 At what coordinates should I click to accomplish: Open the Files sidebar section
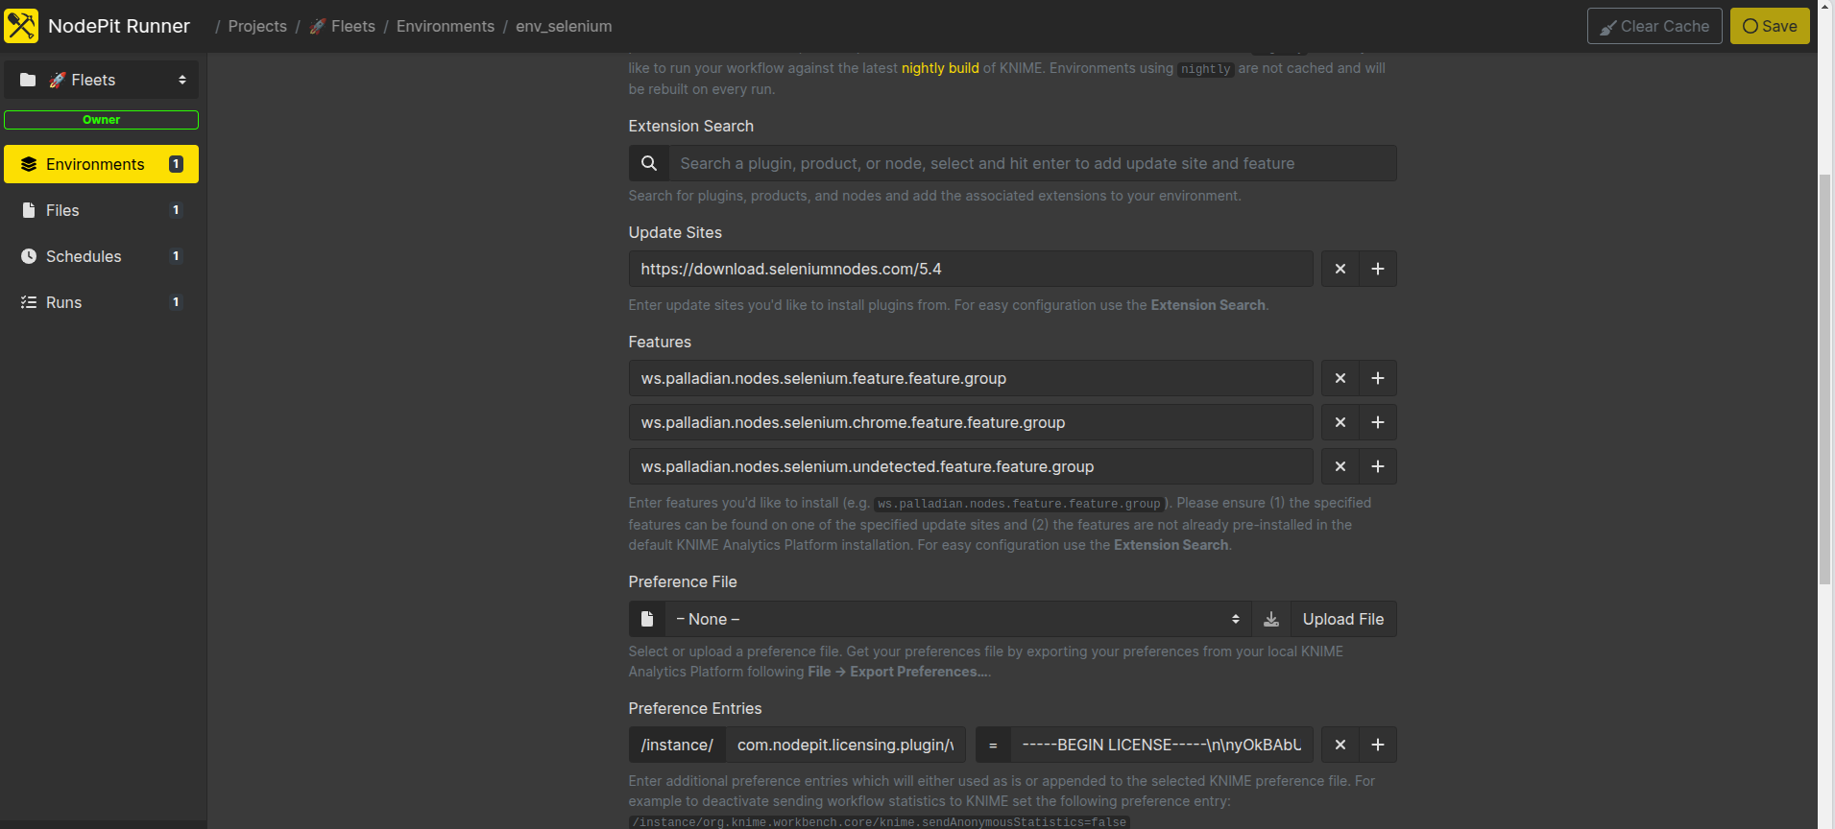click(102, 210)
